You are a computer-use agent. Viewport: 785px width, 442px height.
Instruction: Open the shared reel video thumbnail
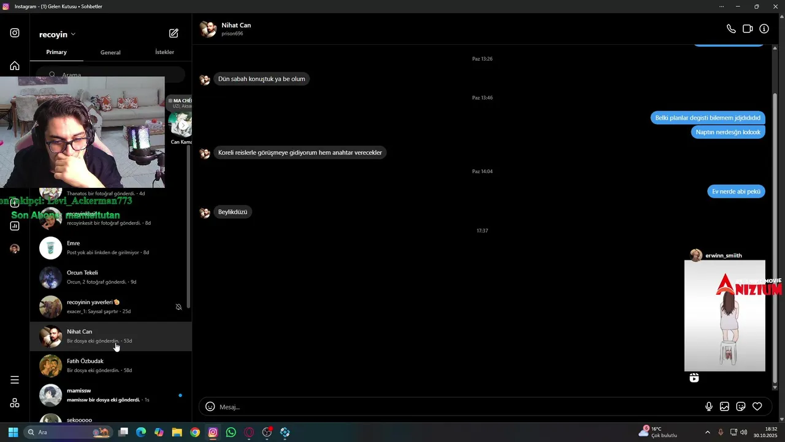click(x=725, y=316)
